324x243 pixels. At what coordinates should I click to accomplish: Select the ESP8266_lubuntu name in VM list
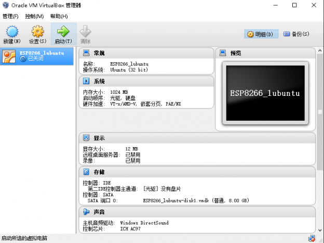pos(42,53)
